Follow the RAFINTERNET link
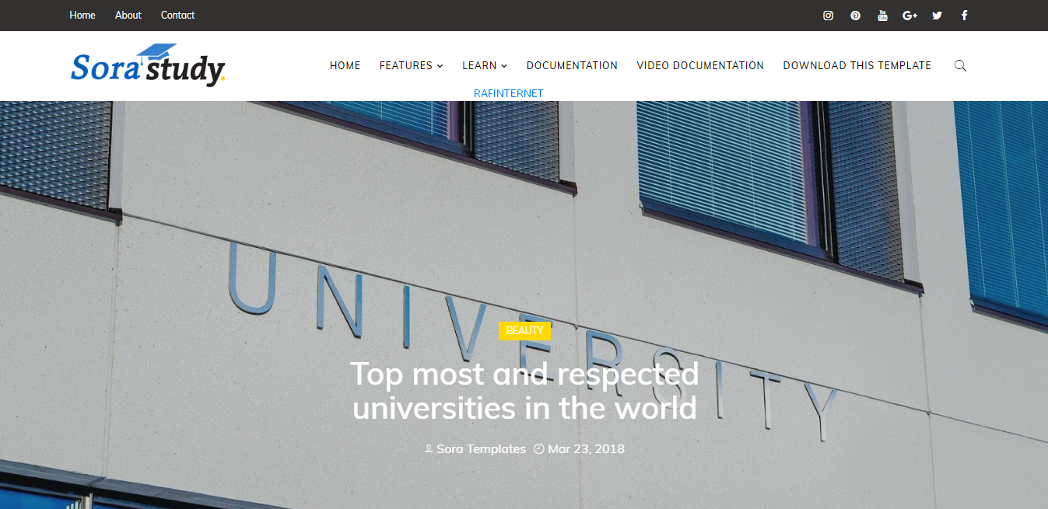 pyautogui.click(x=509, y=93)
